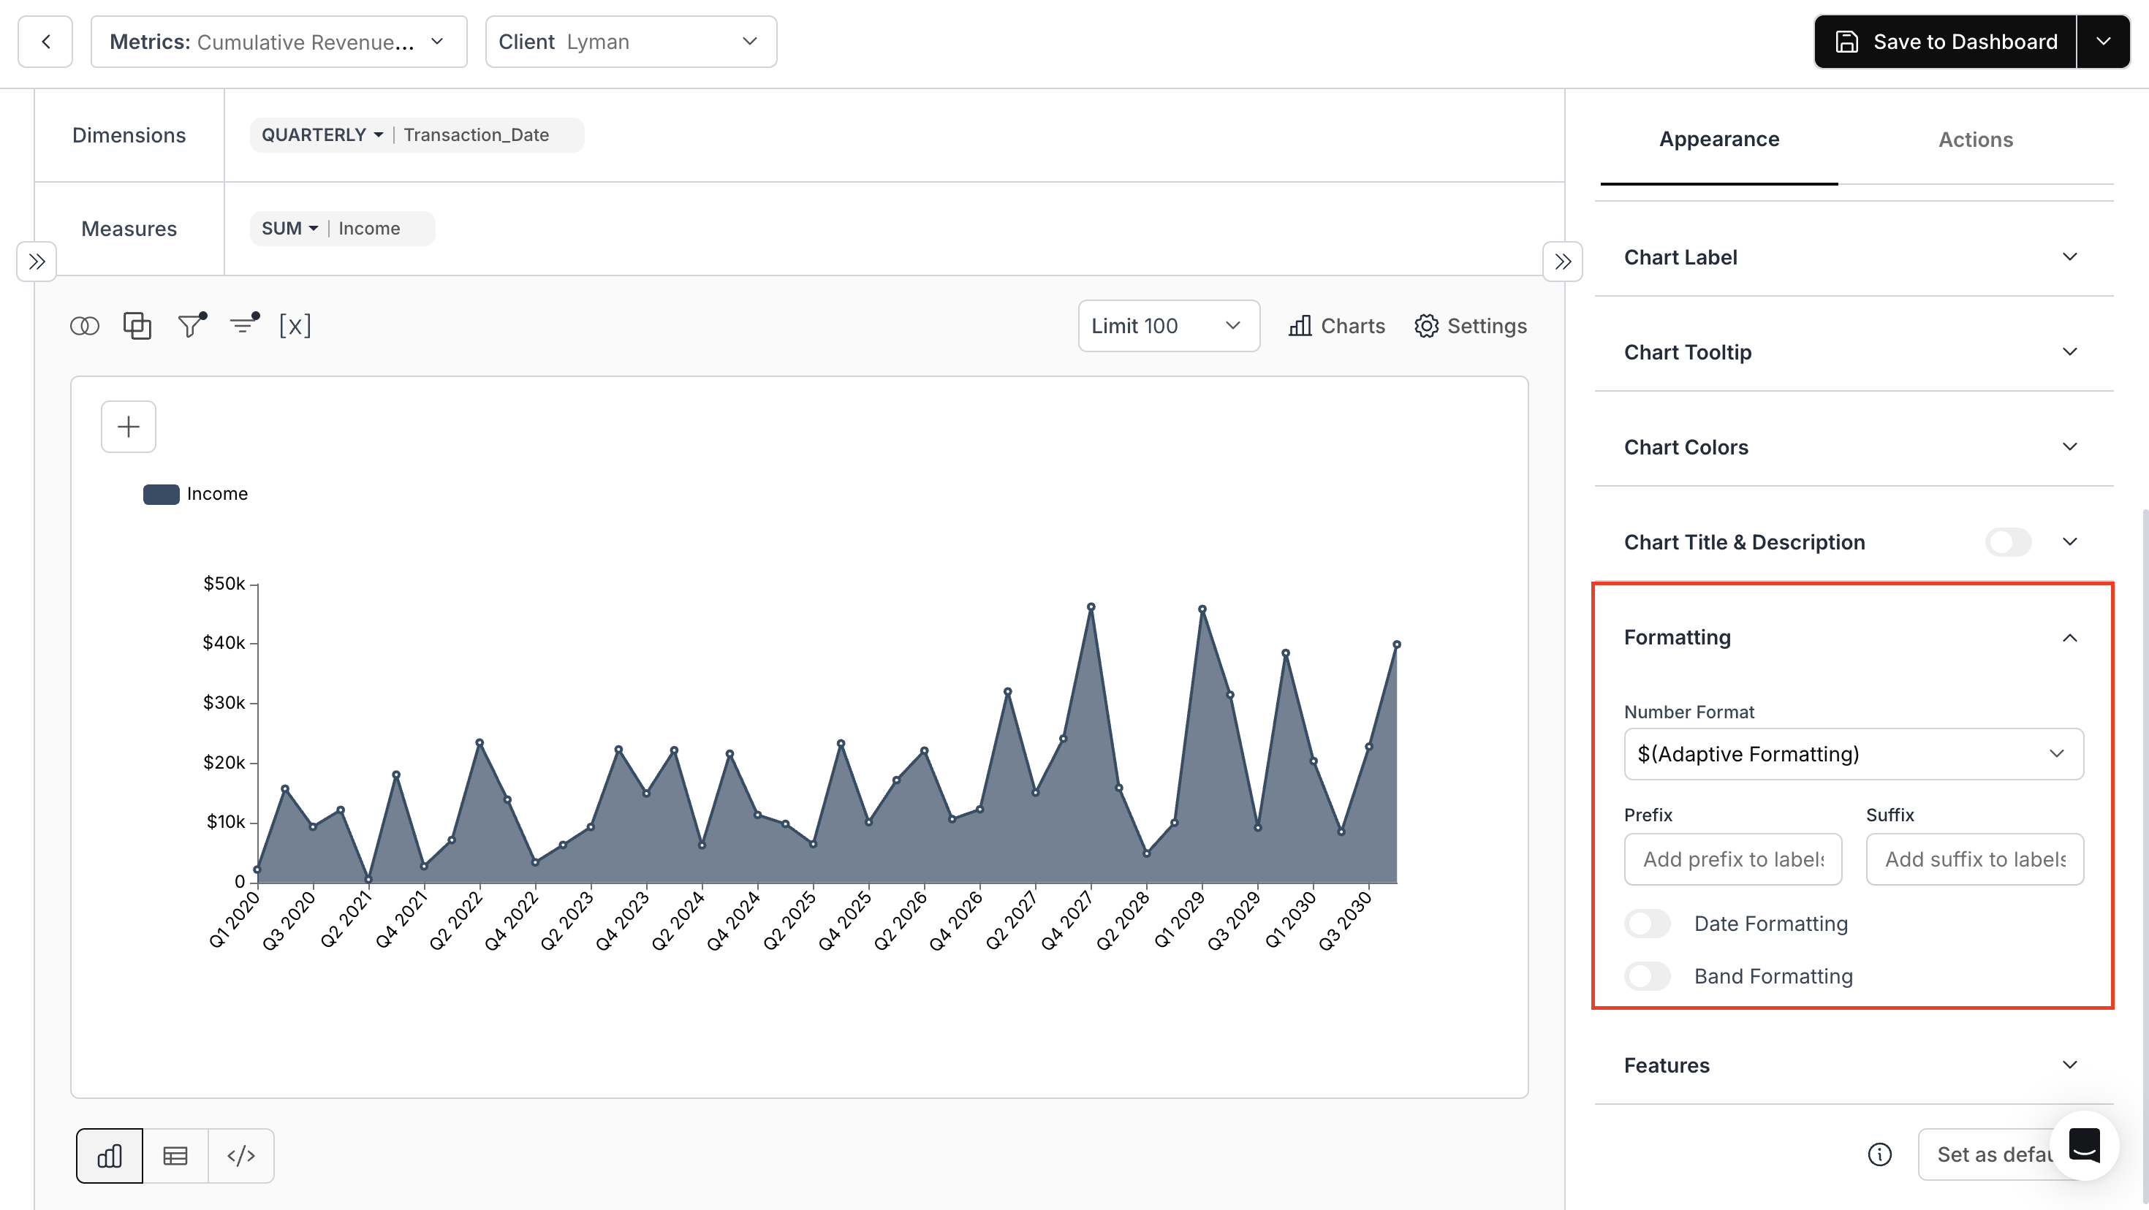Image resolution: width=2149 pixels, height=1210 pixels.
Task: Open the Number Format dropdown
Action: pos(1853,754)
